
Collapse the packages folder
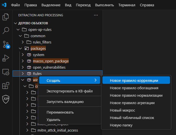20,48
